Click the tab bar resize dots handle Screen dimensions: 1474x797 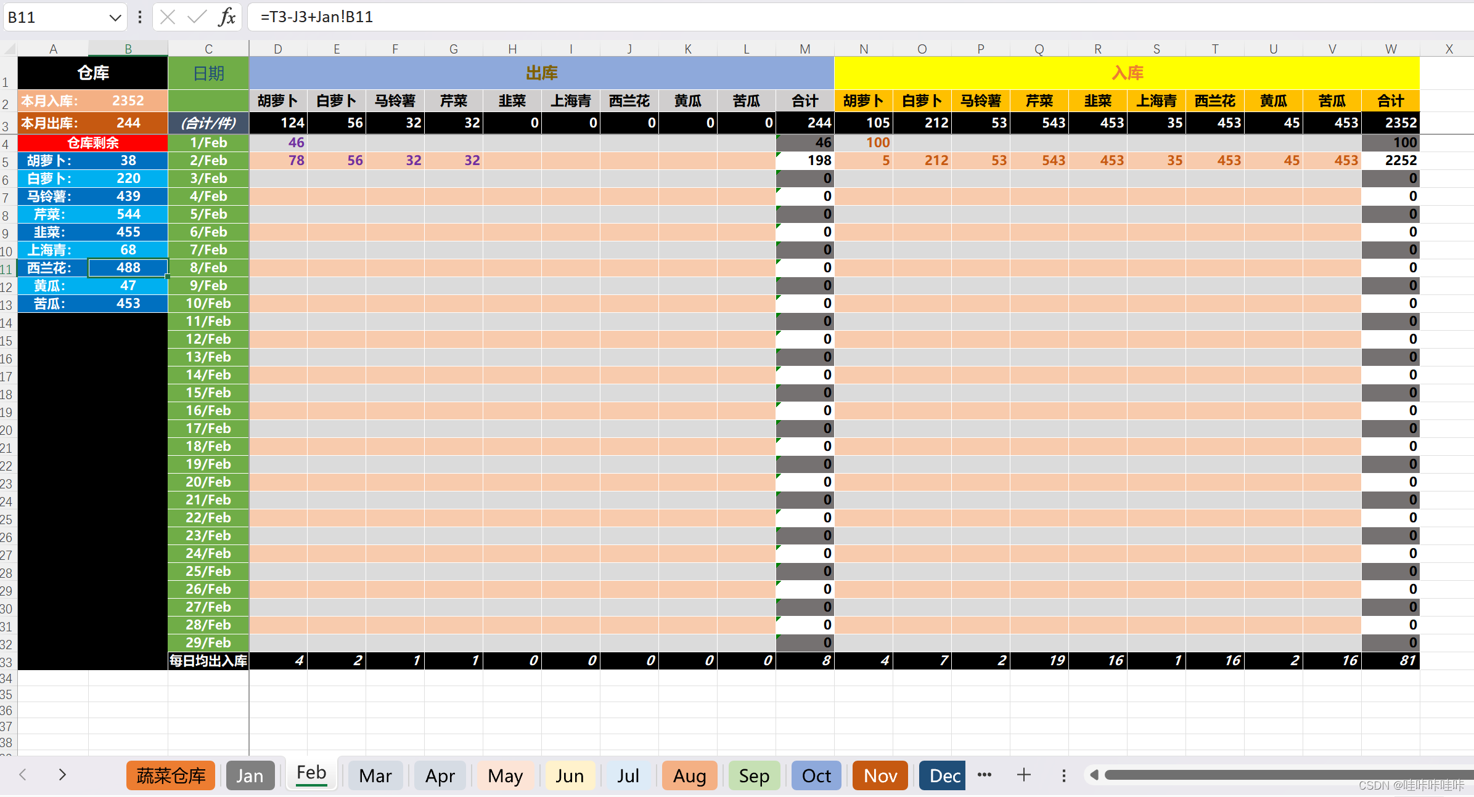click(1063, 775)
